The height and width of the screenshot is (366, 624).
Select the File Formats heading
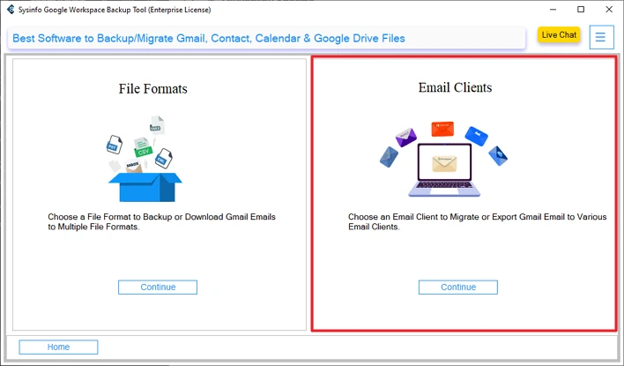click(152, 88)
